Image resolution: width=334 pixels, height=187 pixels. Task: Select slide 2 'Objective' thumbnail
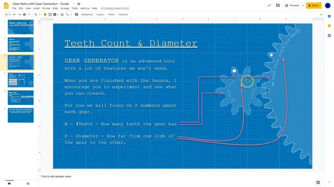(21, 45)
